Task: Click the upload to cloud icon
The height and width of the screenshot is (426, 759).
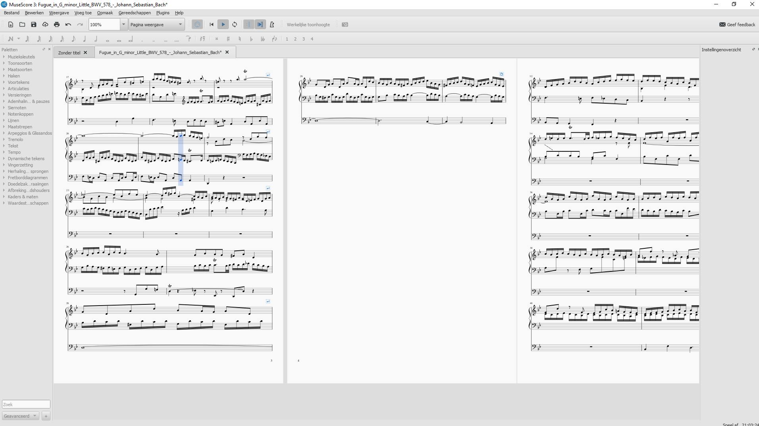Action: coord(45,25)
